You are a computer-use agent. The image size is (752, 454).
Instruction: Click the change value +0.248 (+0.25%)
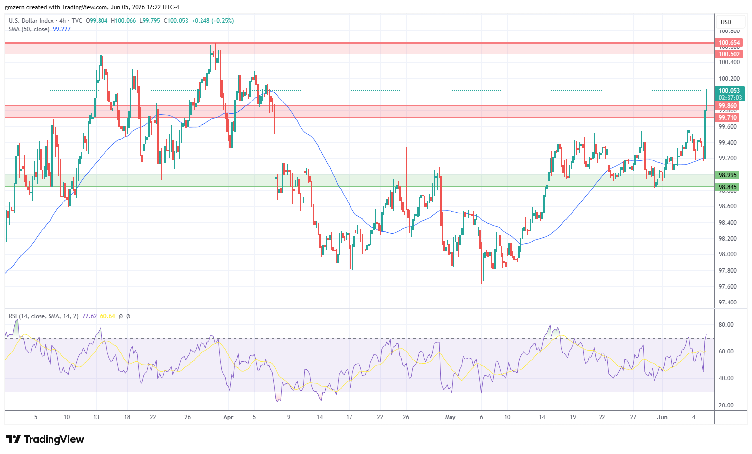pyautogui.click(x=212, y=21)
